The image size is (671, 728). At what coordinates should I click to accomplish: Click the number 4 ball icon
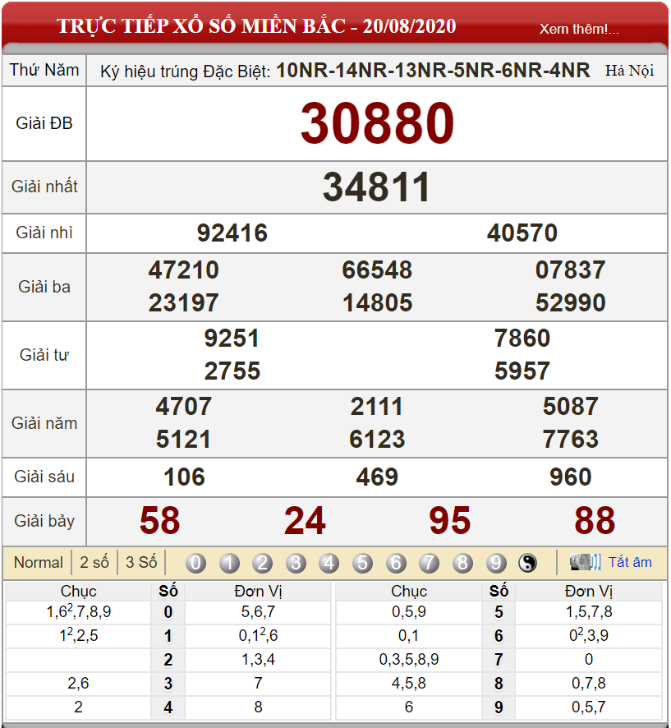point(329,563)
